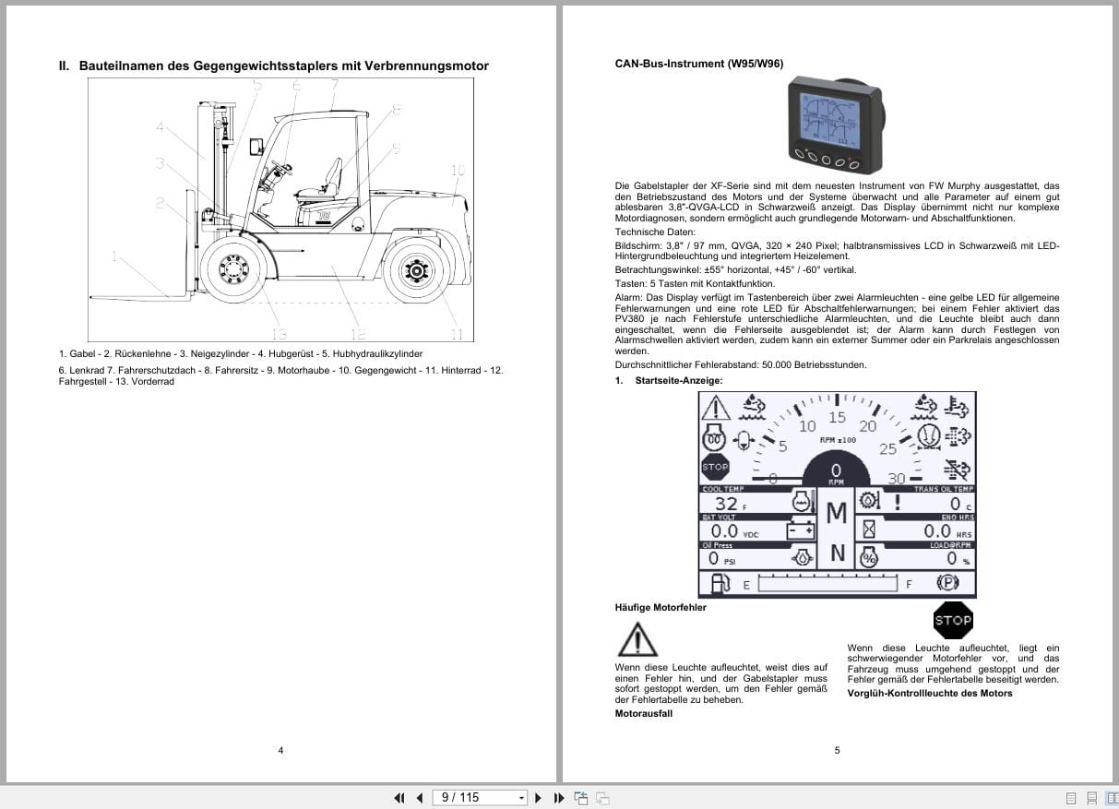This screenshot has height=809, width=1119.
Task: Select the heading CAN-Bus-Instrument (W95/W96)
Action: click(699, 64)
